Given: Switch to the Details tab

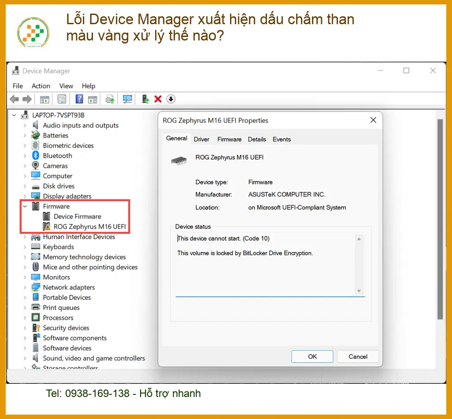Looking at the screenshot, I should 257,140.
